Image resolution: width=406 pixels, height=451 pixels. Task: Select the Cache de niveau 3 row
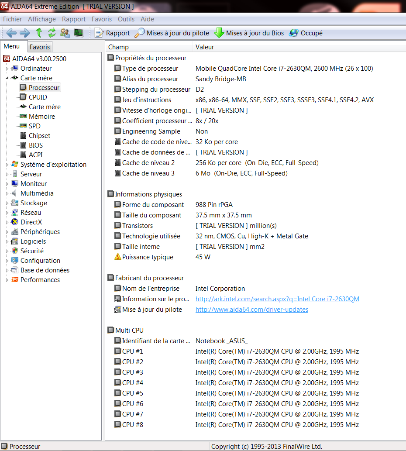coord(256,173)
